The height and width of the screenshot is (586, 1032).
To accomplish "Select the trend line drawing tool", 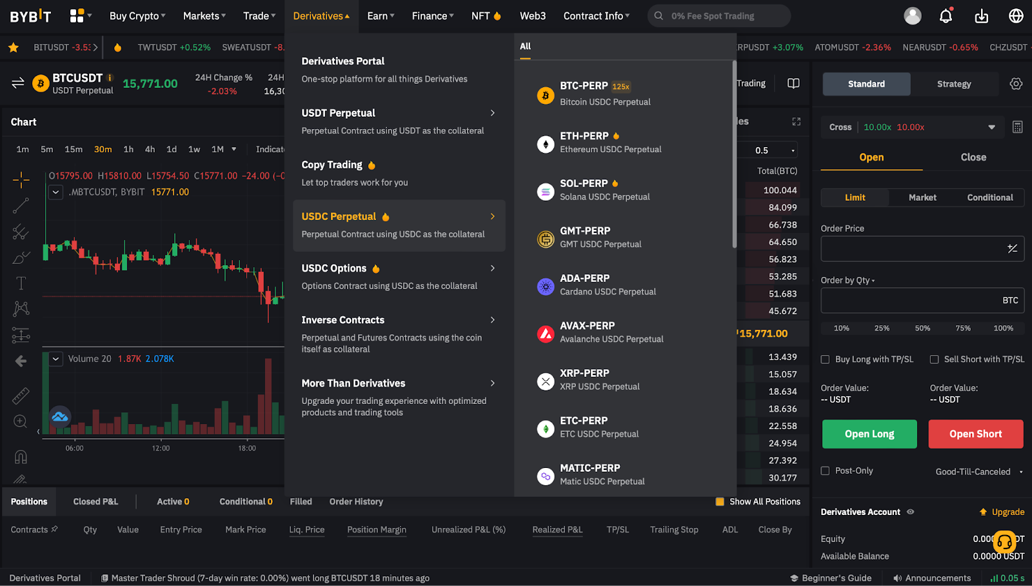I will 21,206.
